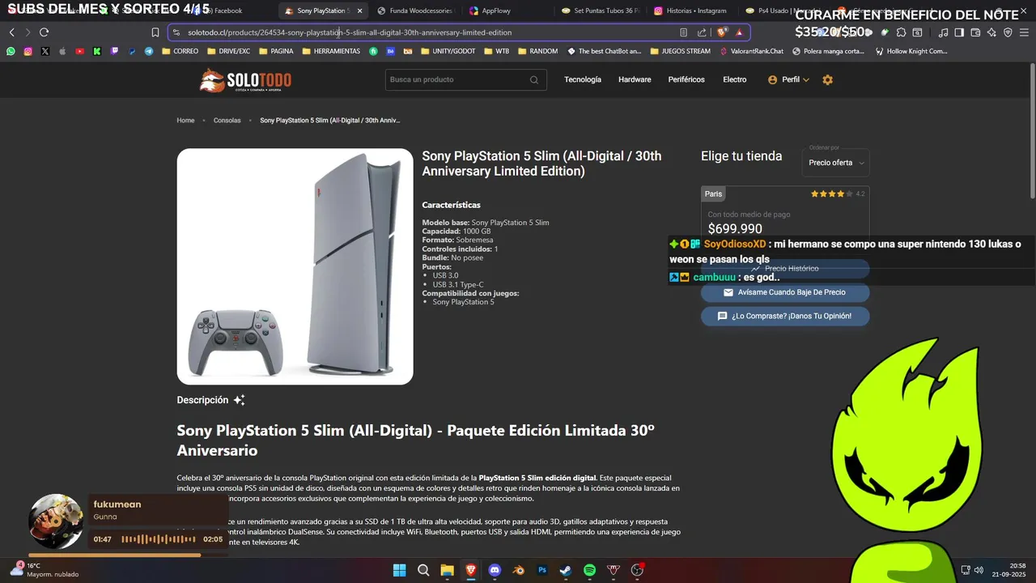Viewport: 1036px width, 583px height.
Task: Open Brave Shields lion icon
Action: click(722, 32)
